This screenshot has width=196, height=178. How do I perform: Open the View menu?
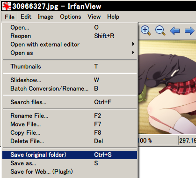click(94, 16)
